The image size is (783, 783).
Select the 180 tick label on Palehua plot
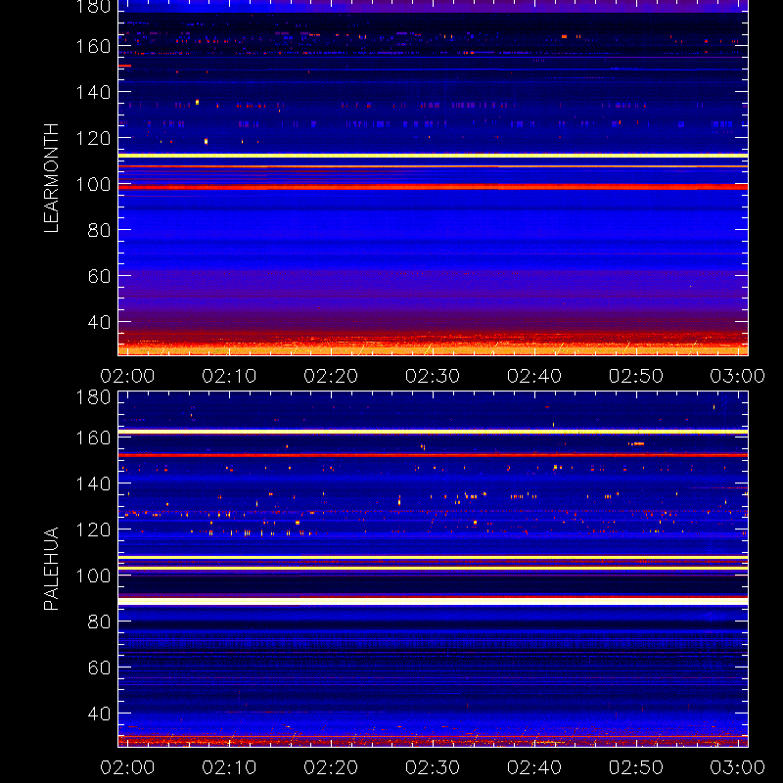pyautogui.click(x=93, y=397)
